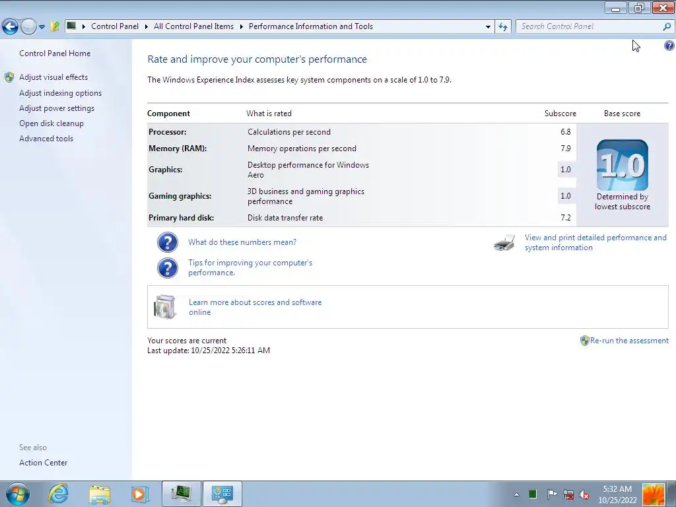Open Action Center link
Screen dimensions: 676x507
pos(43,462)
